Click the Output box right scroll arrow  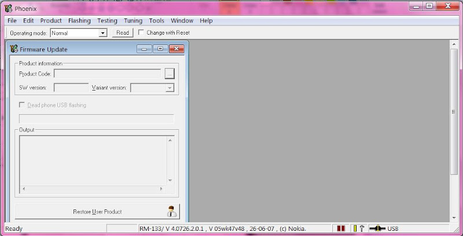click(x=161, y=189)
